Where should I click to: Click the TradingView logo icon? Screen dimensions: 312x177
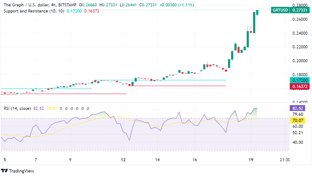(x=4, y=171)
